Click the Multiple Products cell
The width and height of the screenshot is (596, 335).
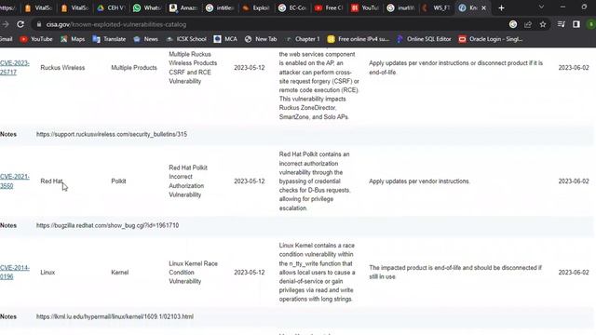(x=134, y=68)
